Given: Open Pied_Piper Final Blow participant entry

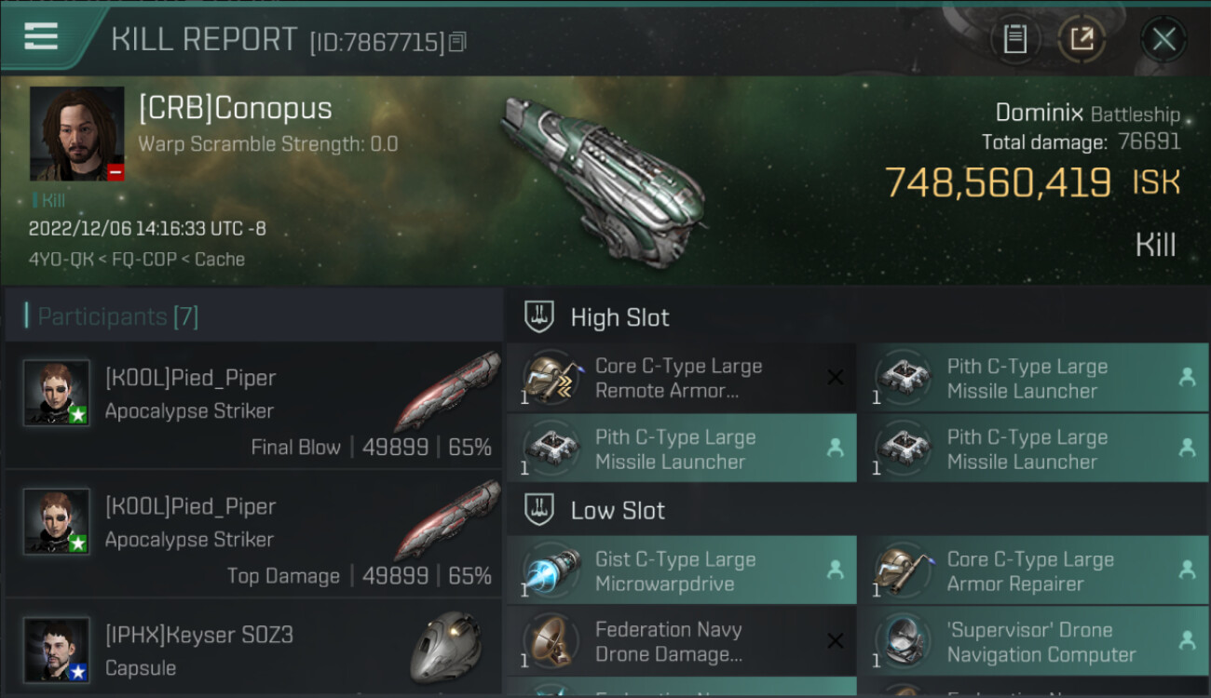Looking at the screenshot, I should [253, 406].
